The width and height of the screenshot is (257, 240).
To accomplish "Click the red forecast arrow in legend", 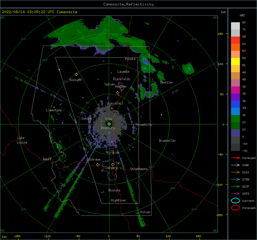I will click(x=235, y=158).
